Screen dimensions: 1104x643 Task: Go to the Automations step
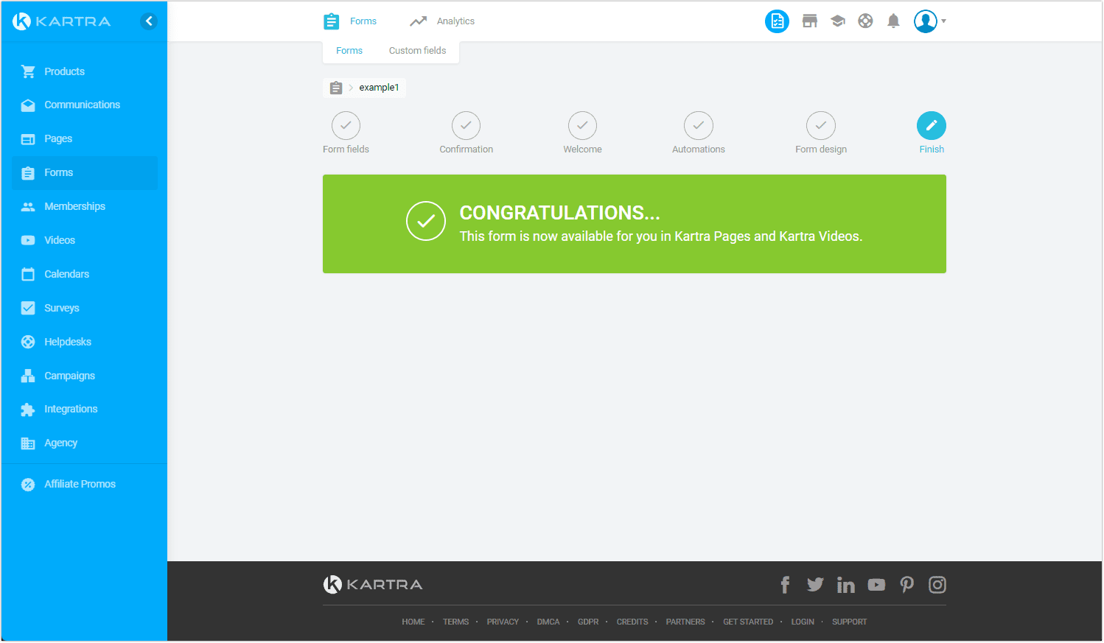pyautogui.click(x=699, y=133)
